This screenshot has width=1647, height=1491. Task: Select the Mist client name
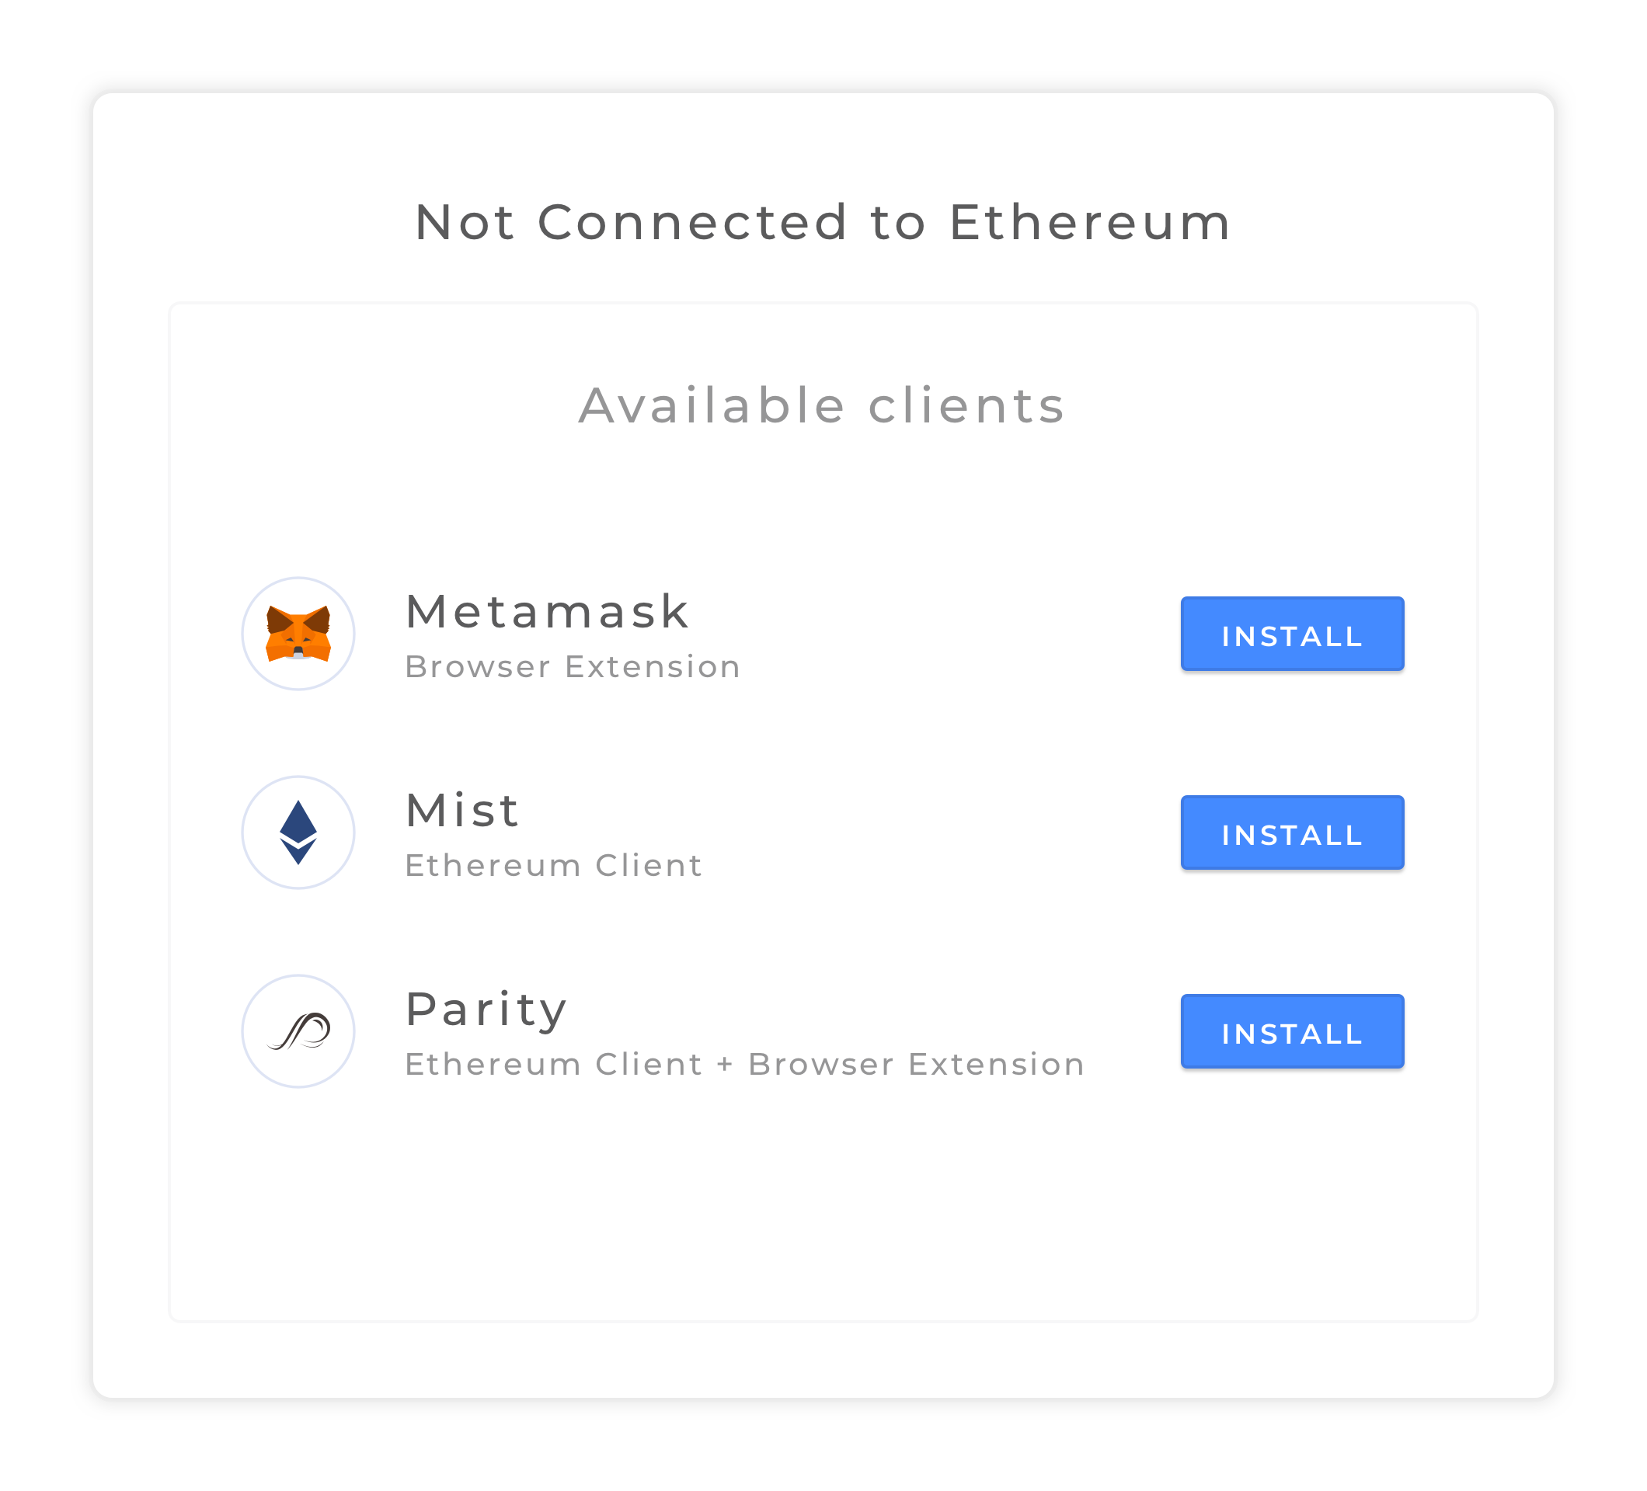tap(461, 809)
